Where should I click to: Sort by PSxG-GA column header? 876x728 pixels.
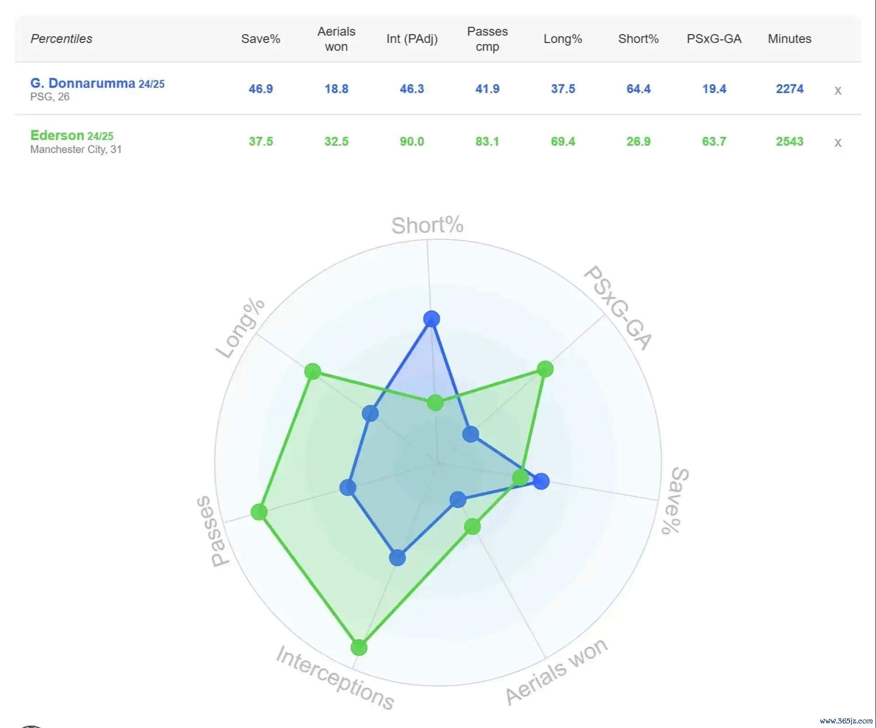[x=714, y=39]
